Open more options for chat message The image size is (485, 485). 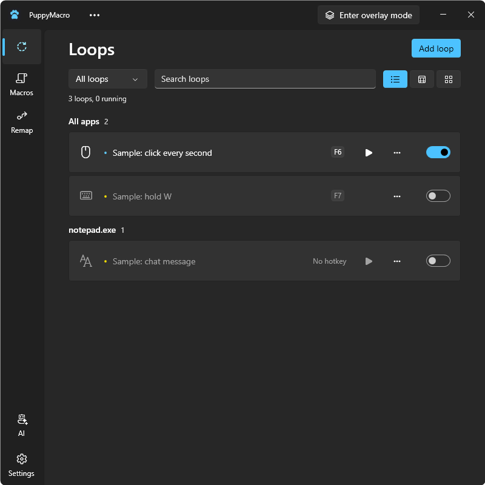[397, 261]
